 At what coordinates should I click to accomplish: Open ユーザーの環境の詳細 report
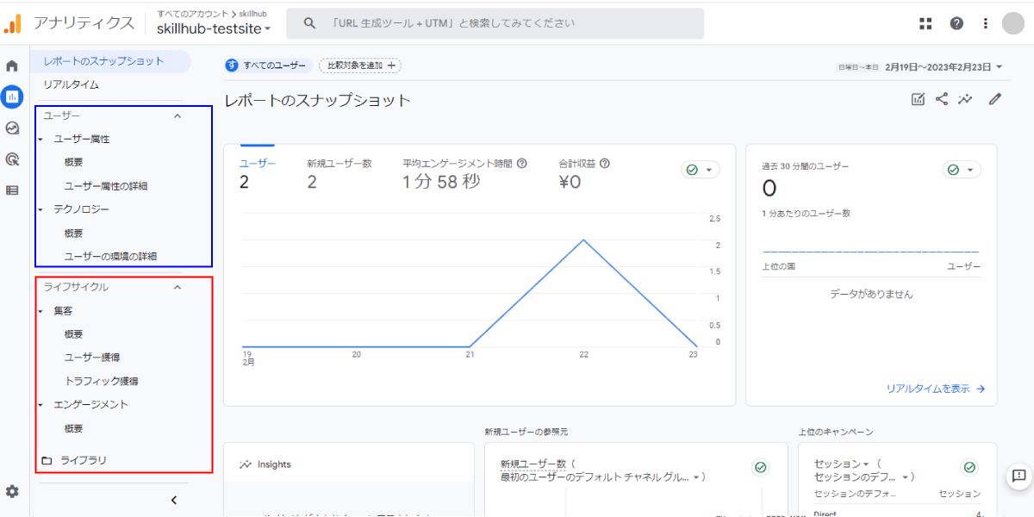point(110,256)
